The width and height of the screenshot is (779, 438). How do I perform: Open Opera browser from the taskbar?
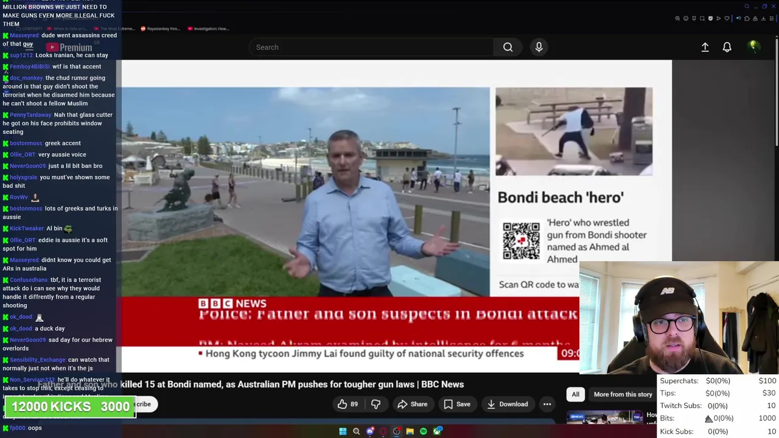[383, 431]
